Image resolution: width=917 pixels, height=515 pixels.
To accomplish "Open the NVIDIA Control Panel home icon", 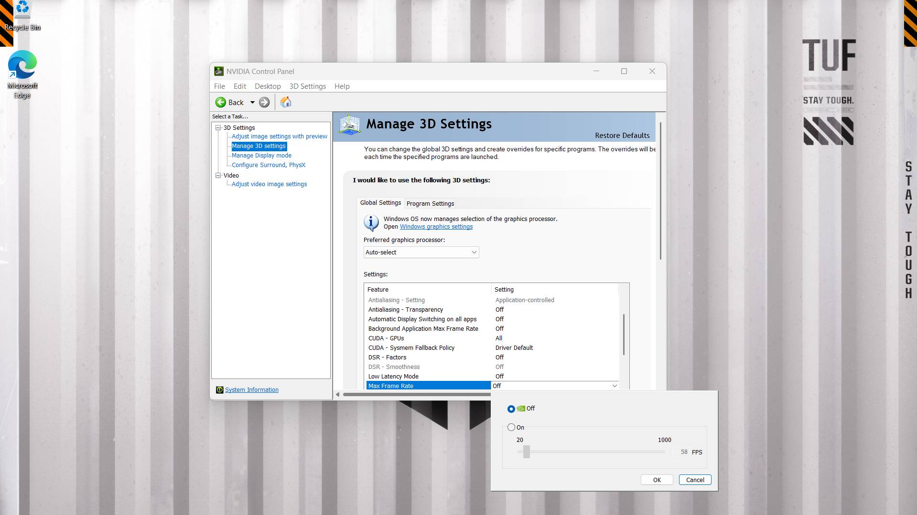I will coord(286,102).
